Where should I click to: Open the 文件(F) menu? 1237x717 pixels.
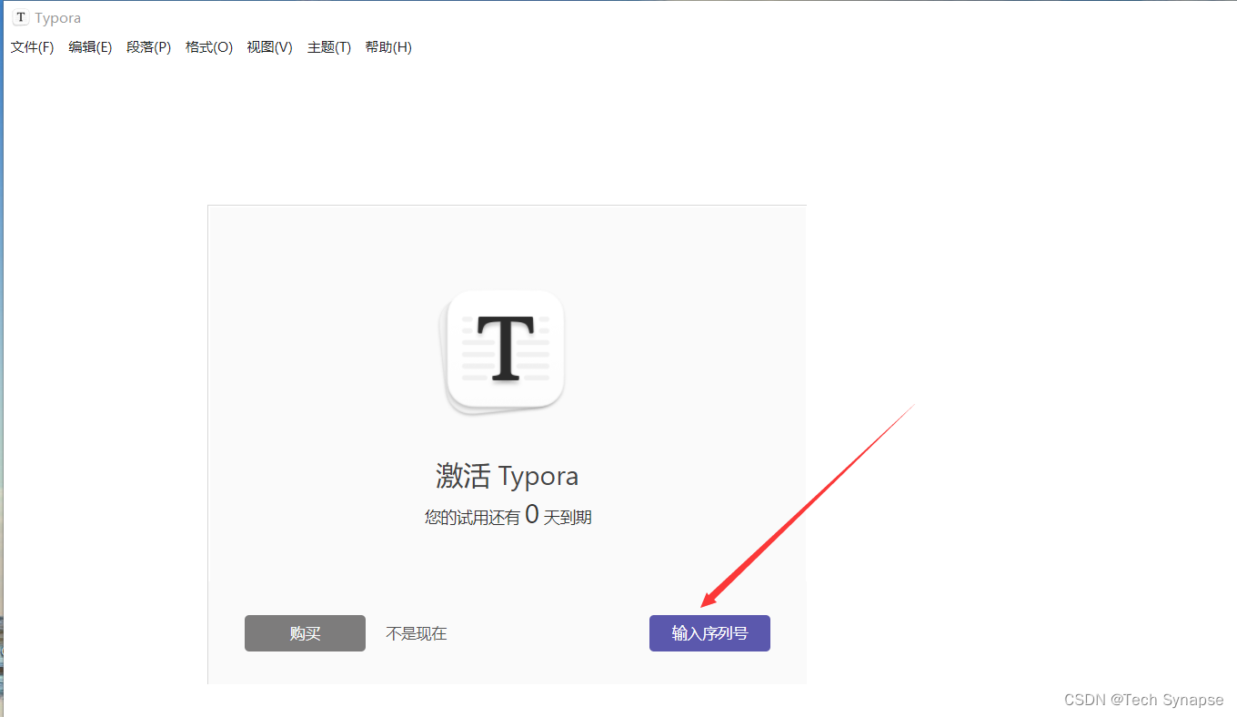[32, 47]
